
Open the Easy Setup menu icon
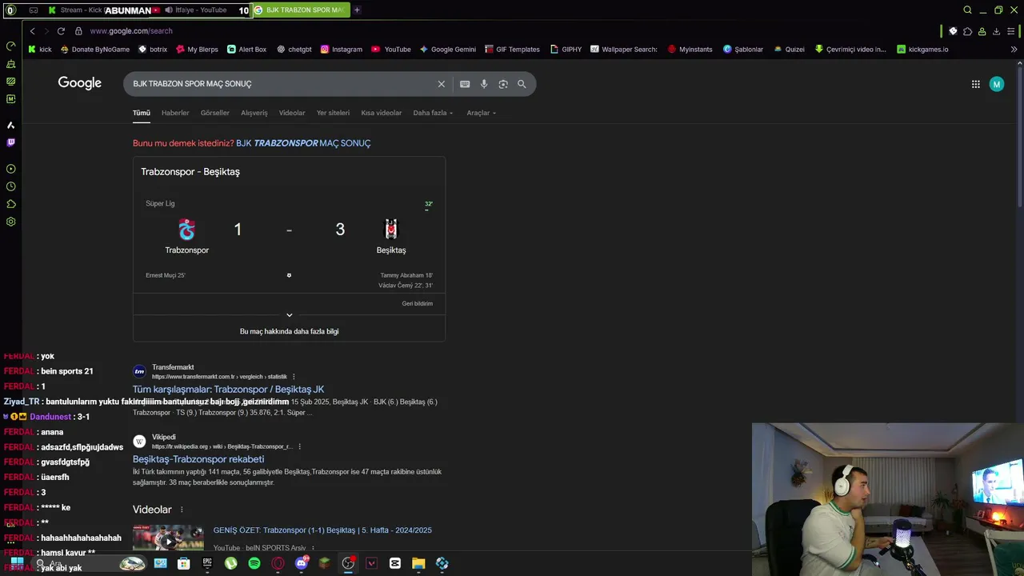coord(1011,31)
